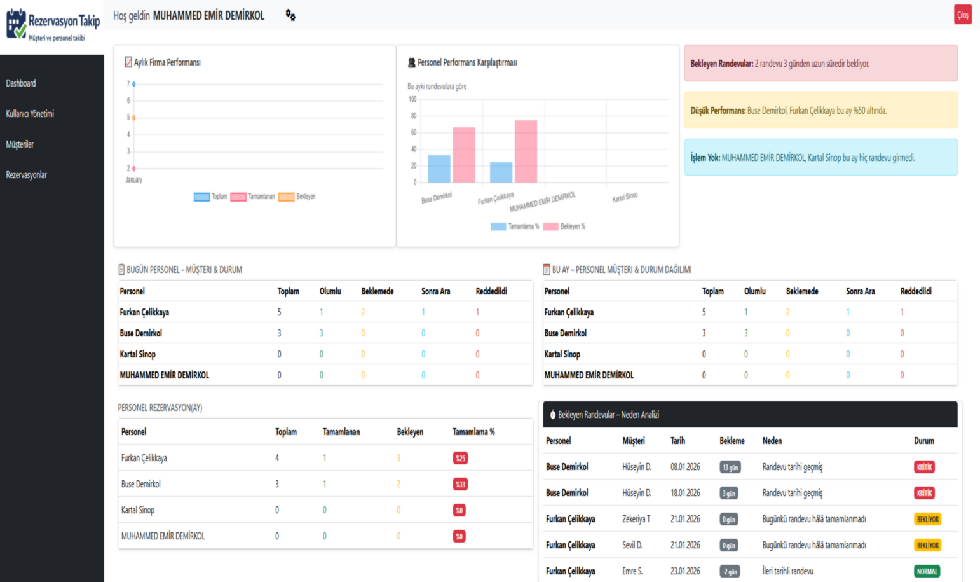The height and width of the screenshot is (582, 980).
Task: Click the Rezervasyon Takip calendar logo
Action: click(x=17, y=24)
